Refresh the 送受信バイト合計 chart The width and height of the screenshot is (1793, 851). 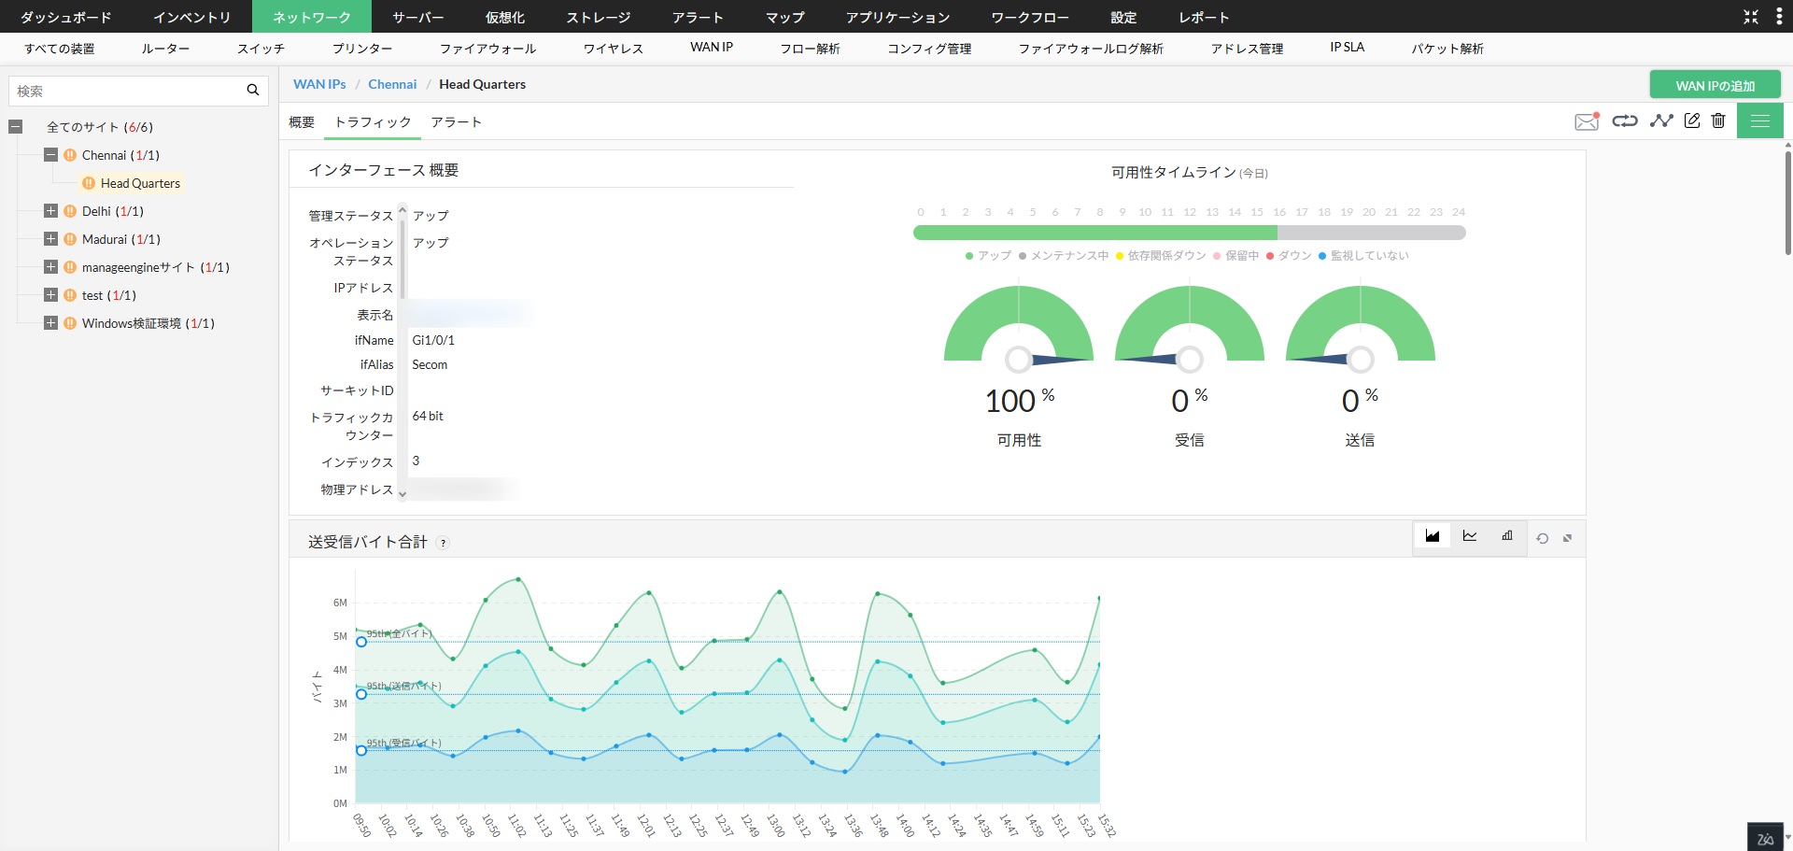click(x=1542, y=539)
